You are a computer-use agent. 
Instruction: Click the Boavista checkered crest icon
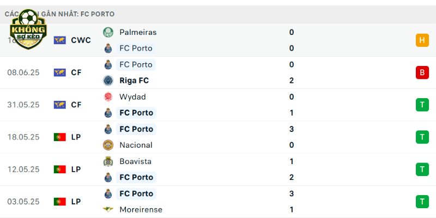(108, 161)
